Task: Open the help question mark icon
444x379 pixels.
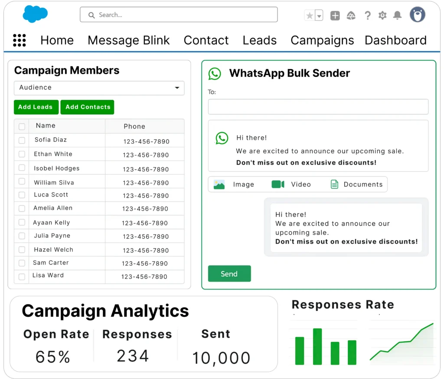Action: click(367, 16)
